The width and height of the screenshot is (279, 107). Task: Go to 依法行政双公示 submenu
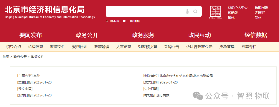click(199, 47)
